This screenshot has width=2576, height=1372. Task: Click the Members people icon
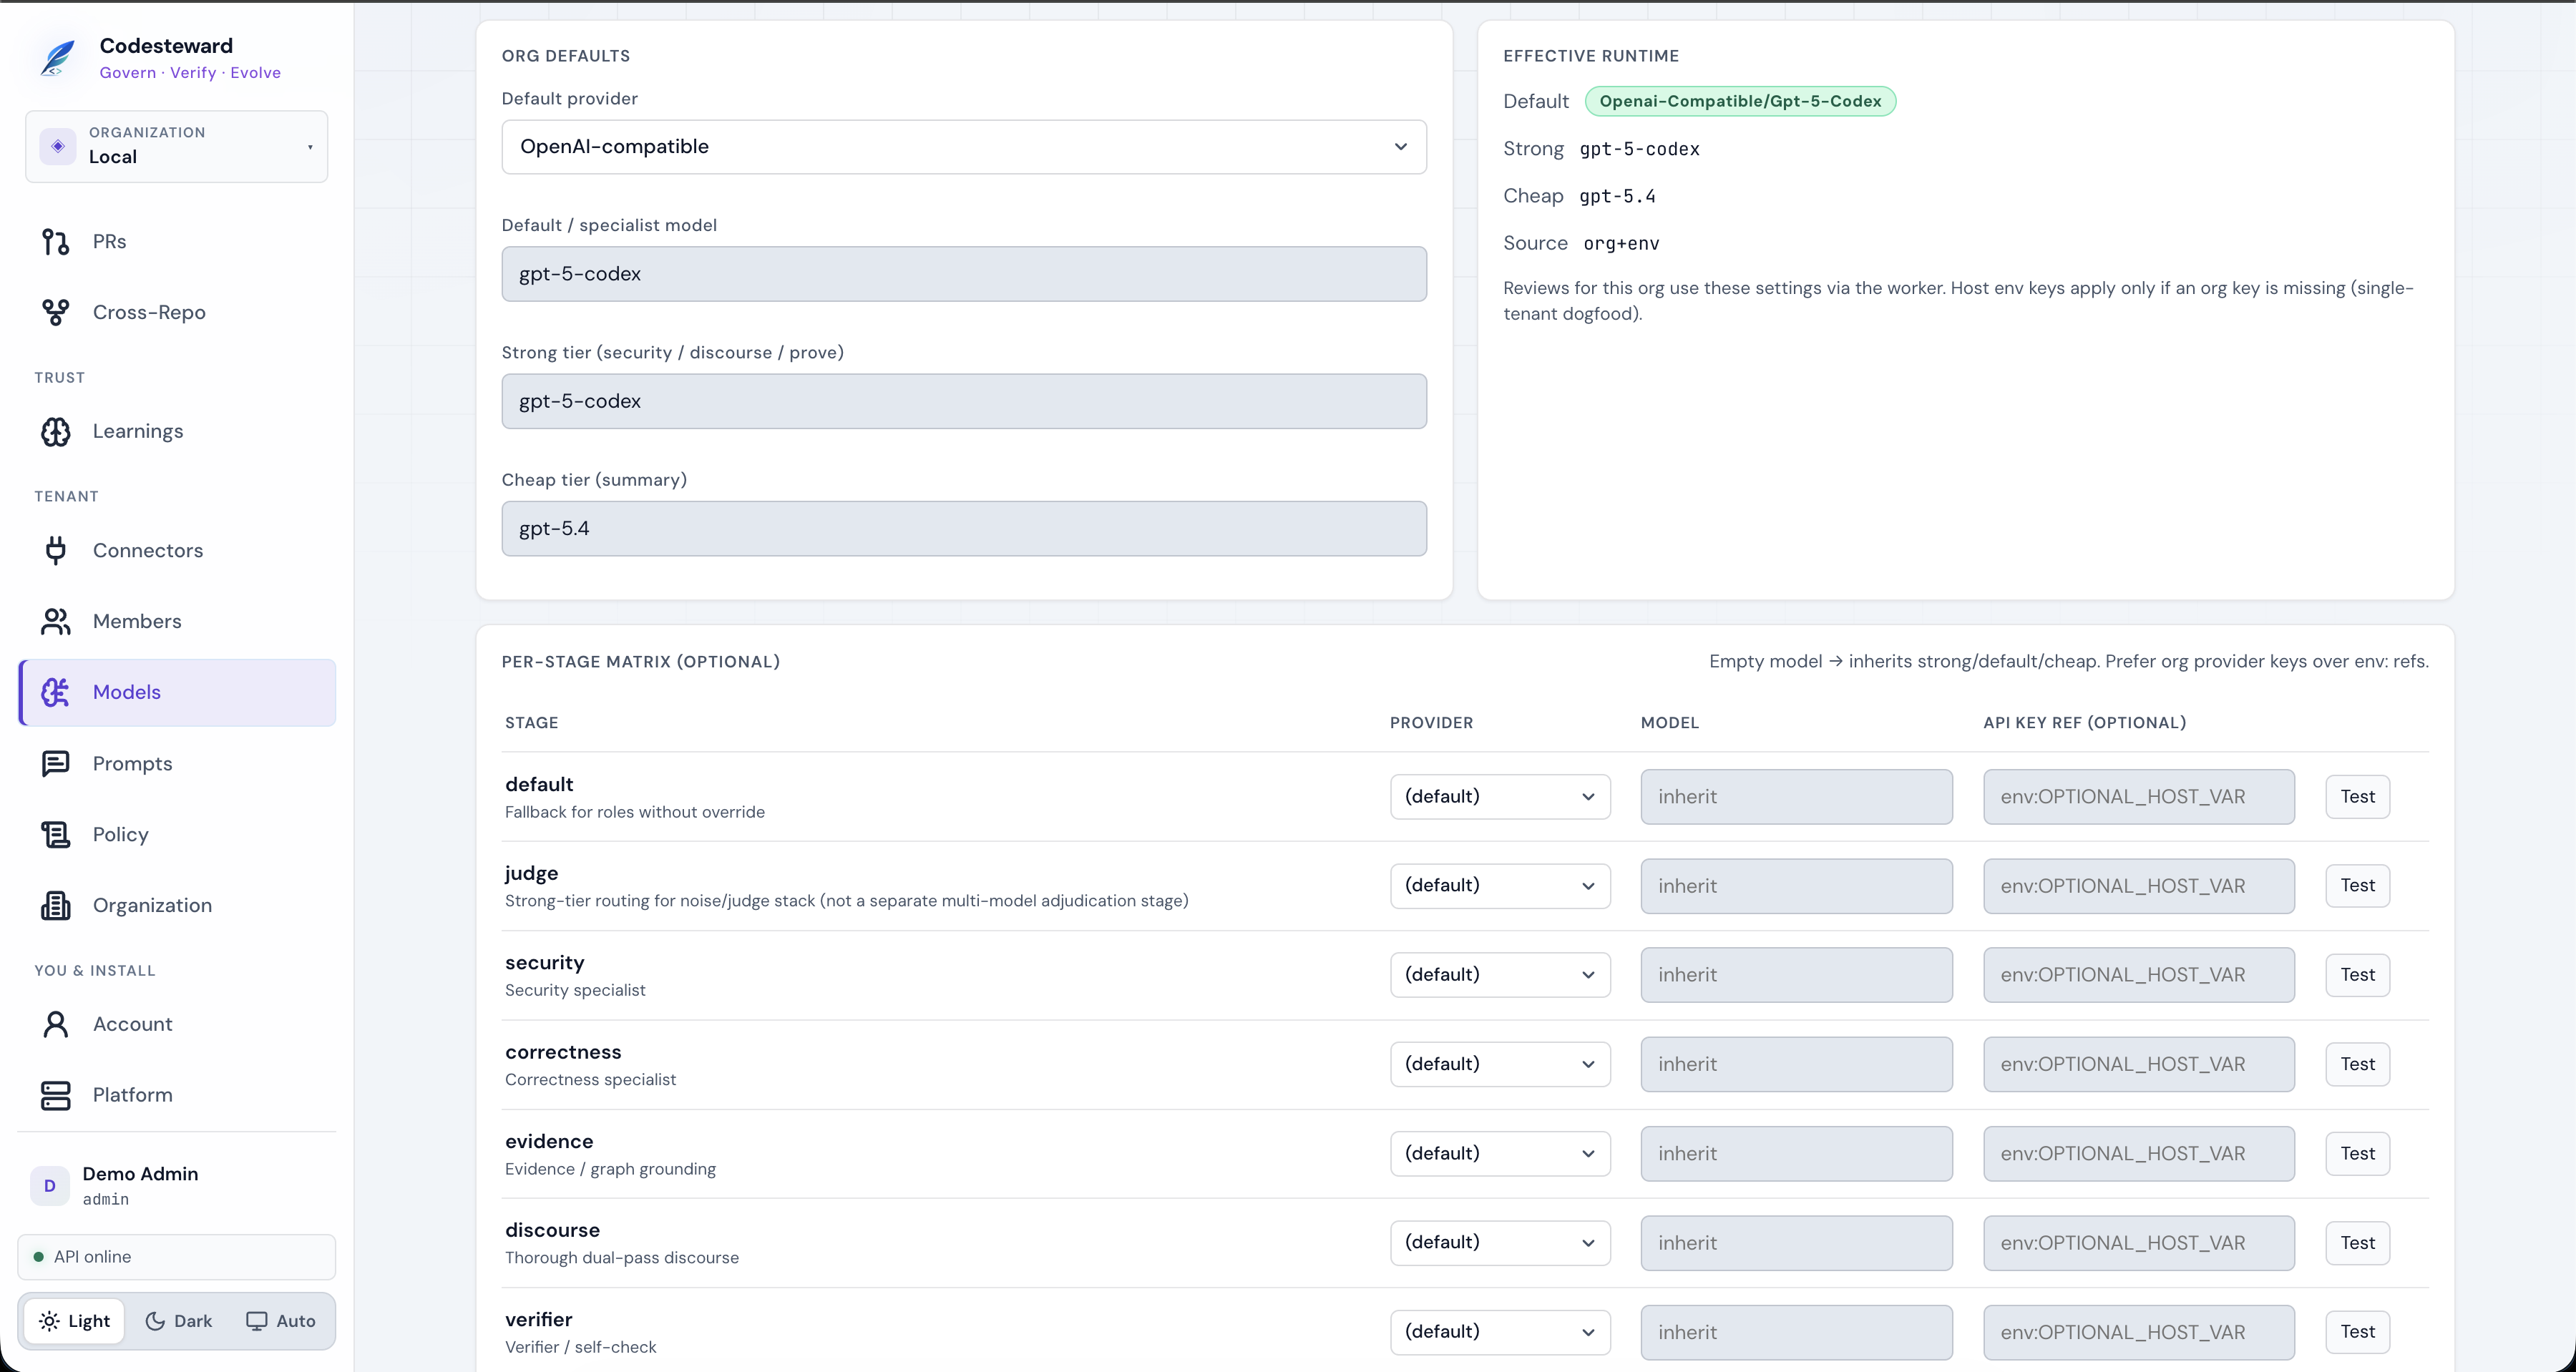[56, 621]
